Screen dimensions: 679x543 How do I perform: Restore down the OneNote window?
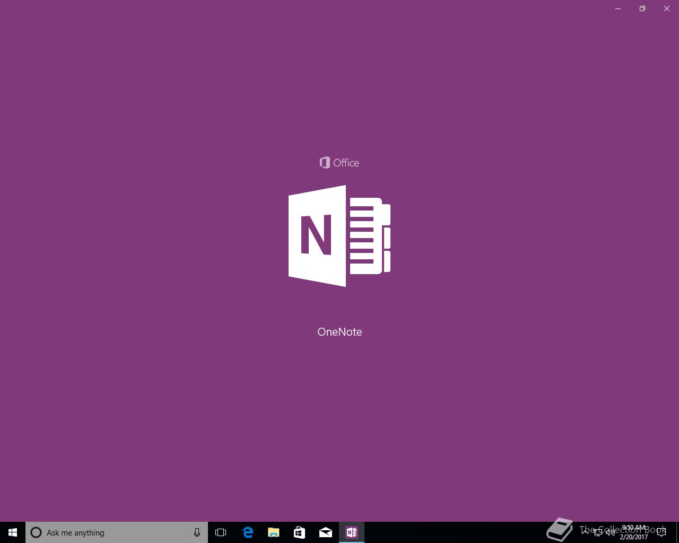point(642,8)
